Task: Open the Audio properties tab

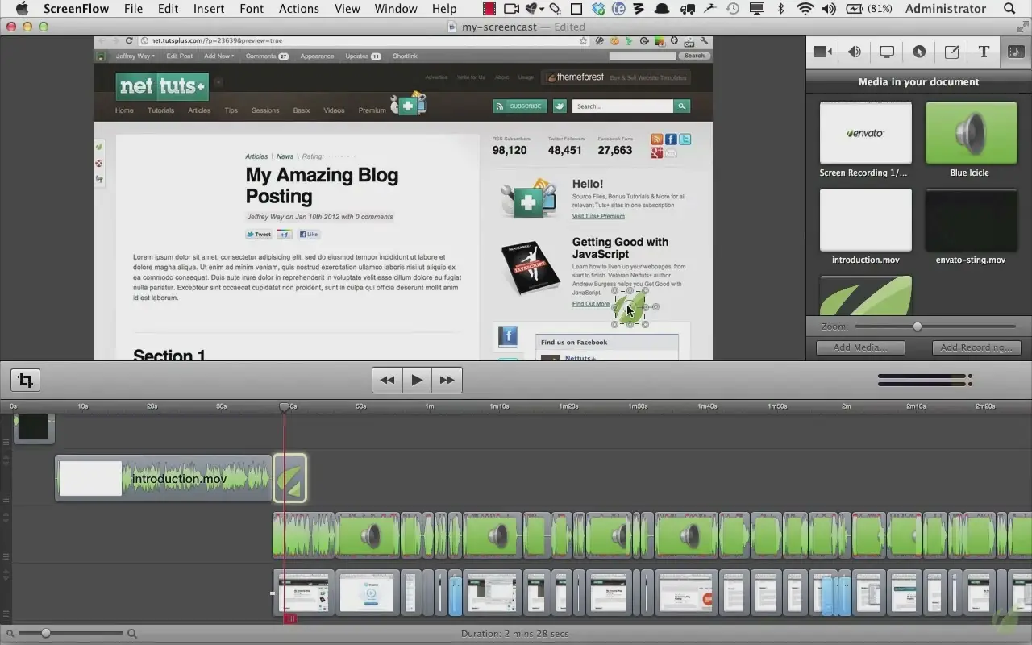Action: point(855,52)
